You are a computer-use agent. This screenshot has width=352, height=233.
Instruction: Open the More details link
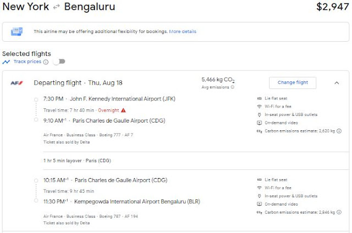coord(183,32)
